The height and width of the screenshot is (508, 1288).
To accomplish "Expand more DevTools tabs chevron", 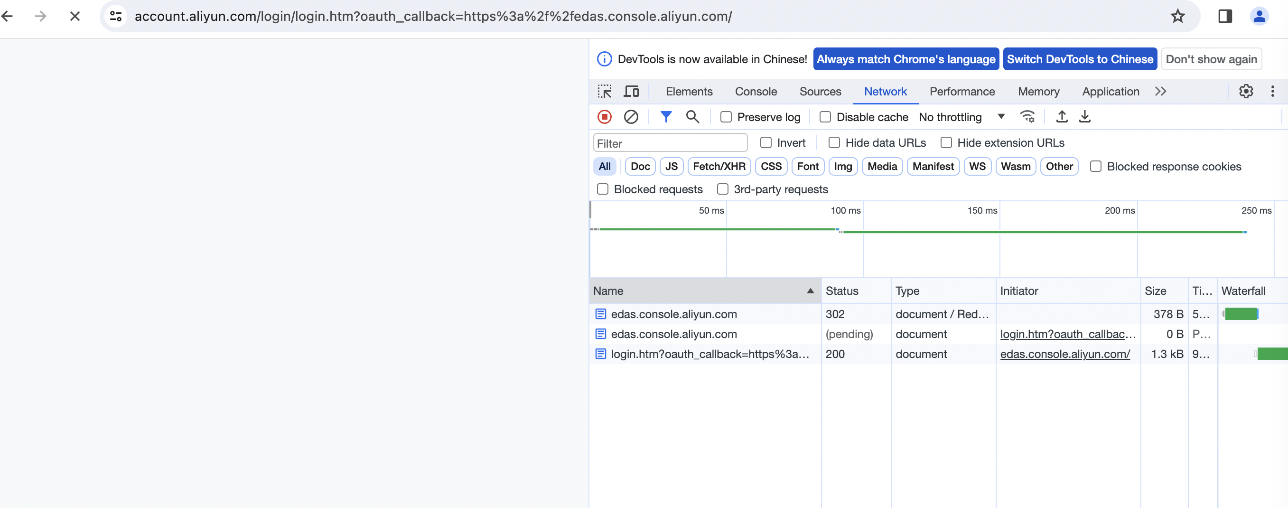I will click(1160, 92).
